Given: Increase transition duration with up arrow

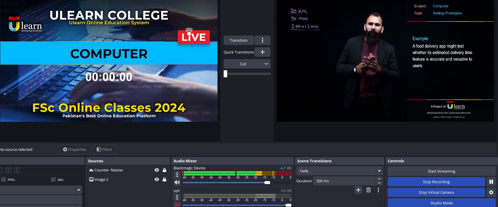Looking at the screenshot, I should pyautogui.click(x=379, y=179).
